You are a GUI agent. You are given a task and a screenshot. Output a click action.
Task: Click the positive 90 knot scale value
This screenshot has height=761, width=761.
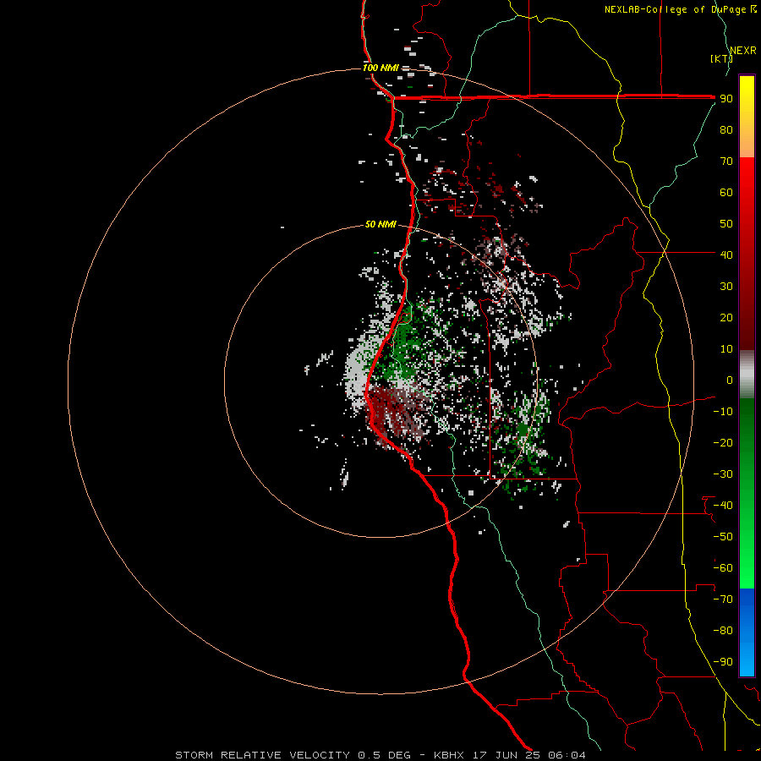pyautogui.click(x=726, y=99)
